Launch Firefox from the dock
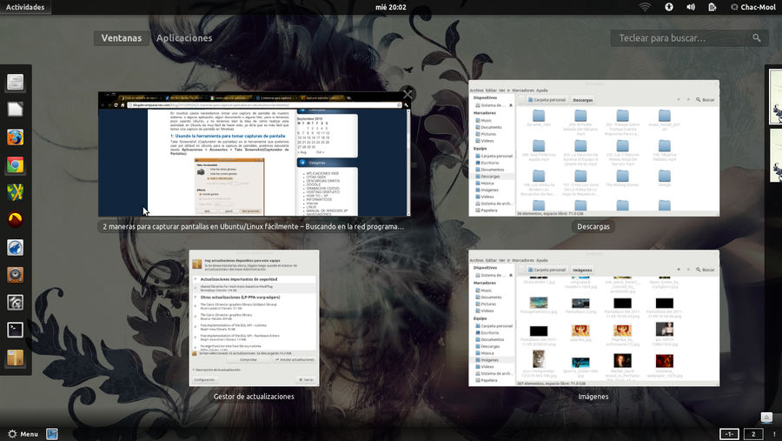The image size is (782, 441). (15, 137)
